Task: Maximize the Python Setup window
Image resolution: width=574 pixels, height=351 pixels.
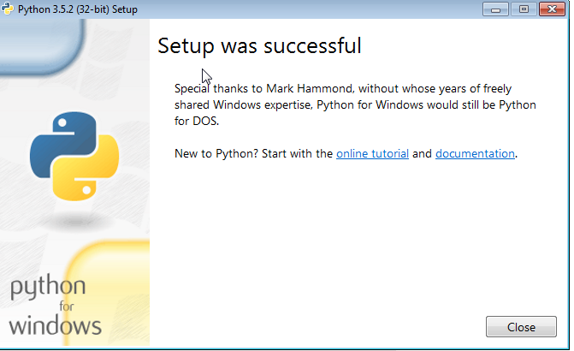Action: click(524, 9)
